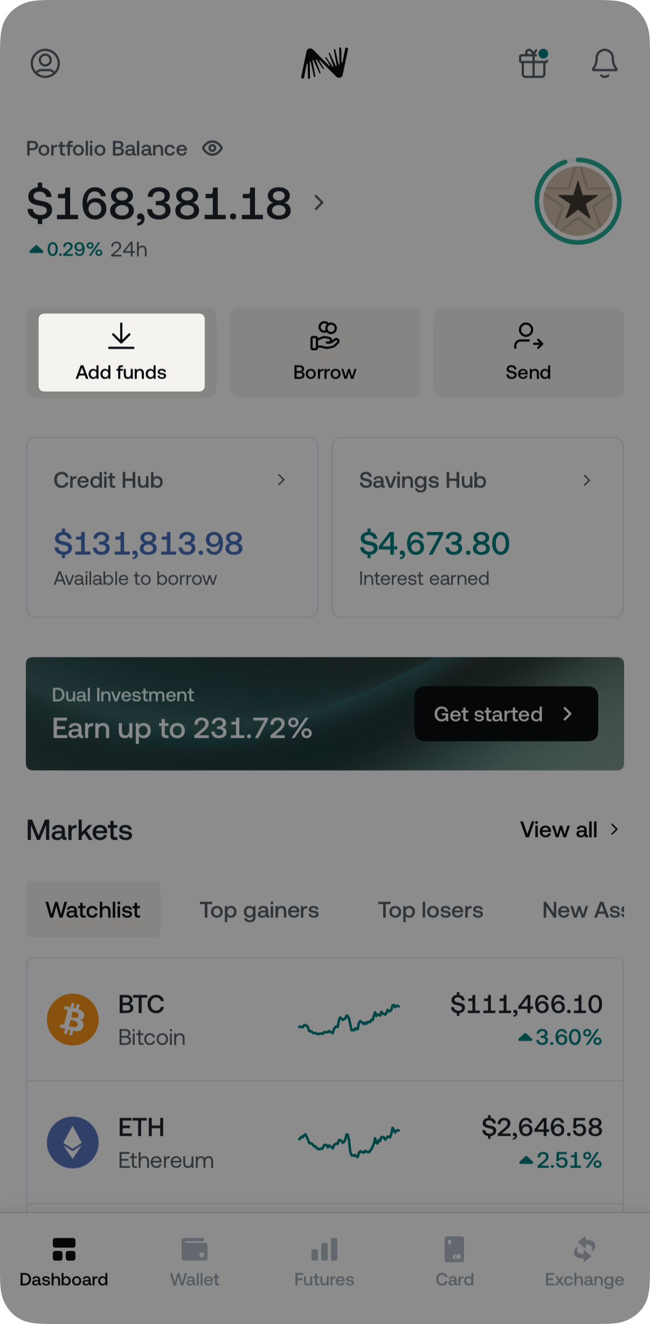Go to the Wallet tab

[x=195, y=1261]
